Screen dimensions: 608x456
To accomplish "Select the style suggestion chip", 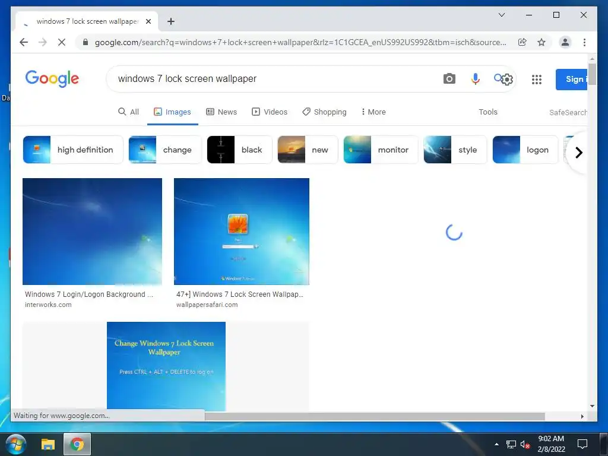I will click(455, 150).
